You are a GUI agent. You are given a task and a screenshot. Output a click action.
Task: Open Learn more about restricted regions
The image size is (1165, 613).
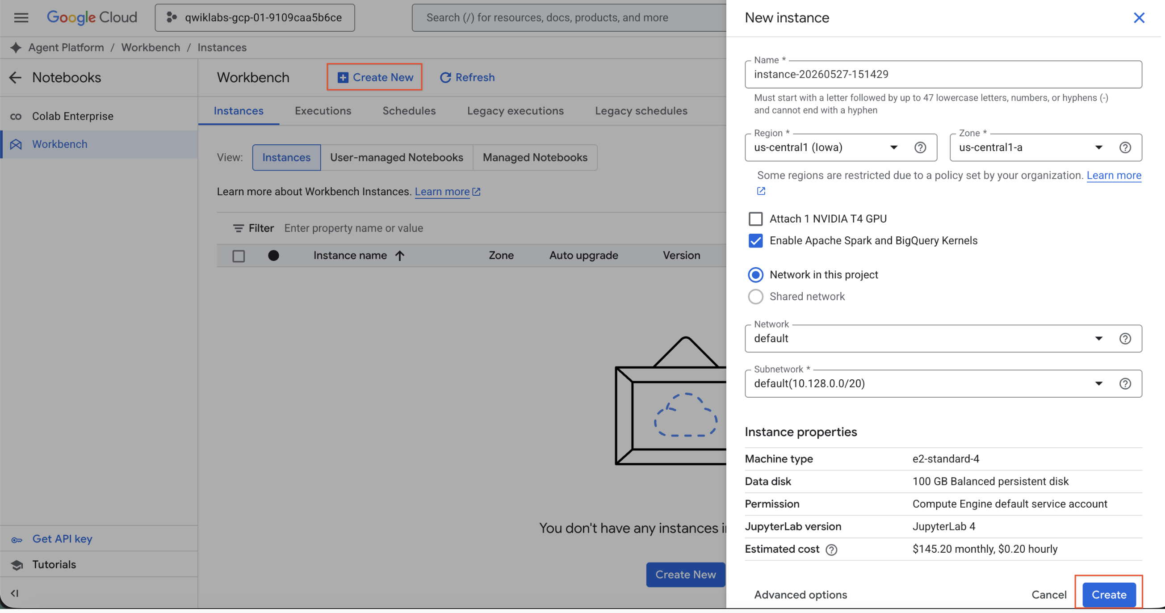[x=1114, y=176]
